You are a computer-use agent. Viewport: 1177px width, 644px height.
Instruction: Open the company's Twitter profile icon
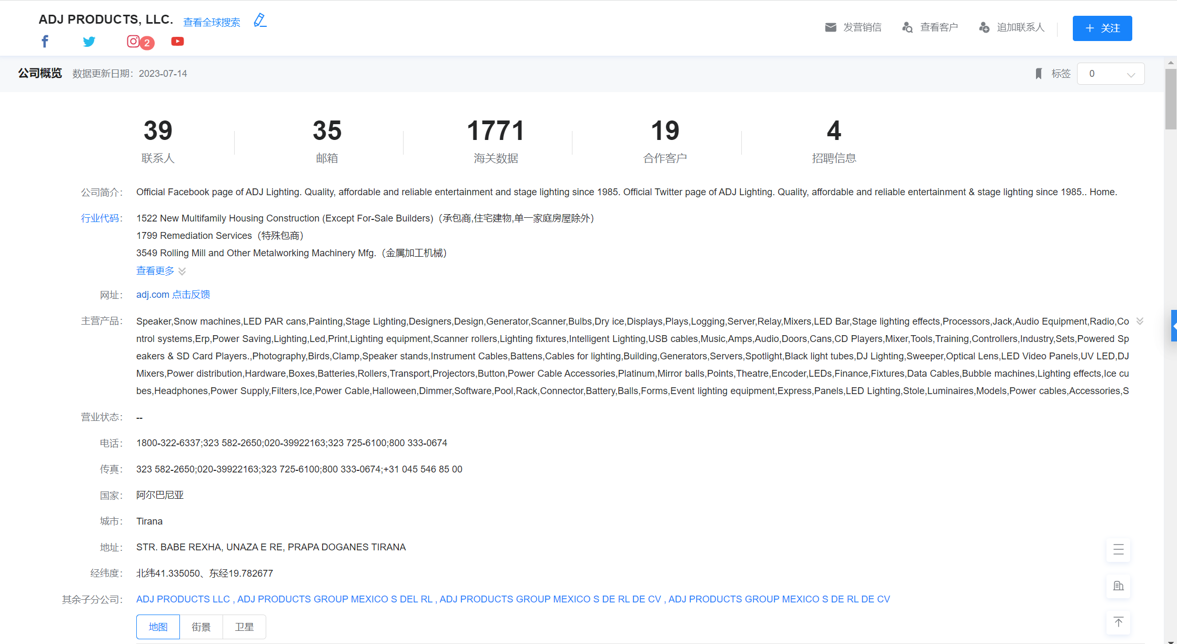tap(89, 42)
